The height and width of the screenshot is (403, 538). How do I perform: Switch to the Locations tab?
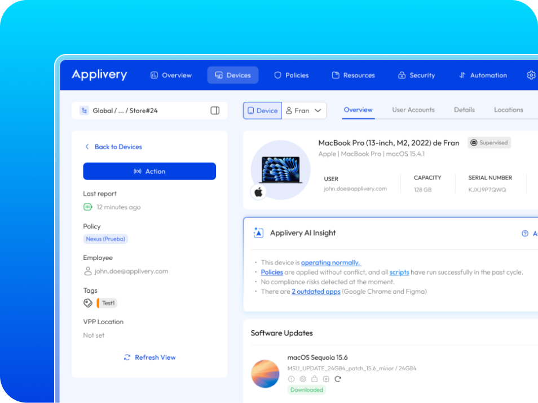pos(508,110)
